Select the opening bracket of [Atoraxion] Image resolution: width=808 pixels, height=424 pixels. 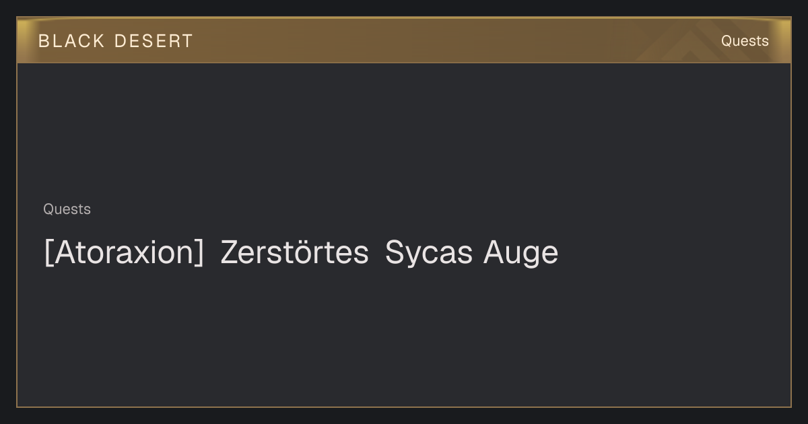[x=48, y=253]
